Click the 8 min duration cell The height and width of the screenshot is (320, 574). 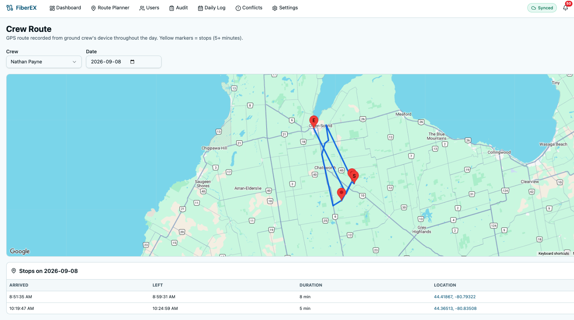[305, 297]
